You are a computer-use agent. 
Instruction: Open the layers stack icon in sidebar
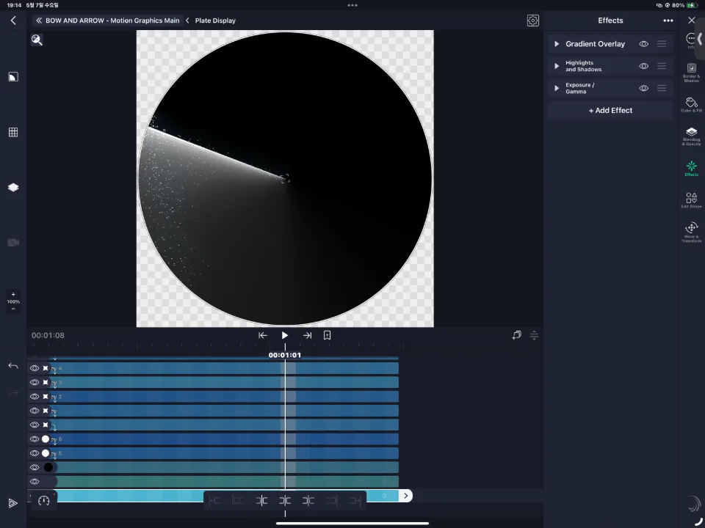tap(13, 187)
